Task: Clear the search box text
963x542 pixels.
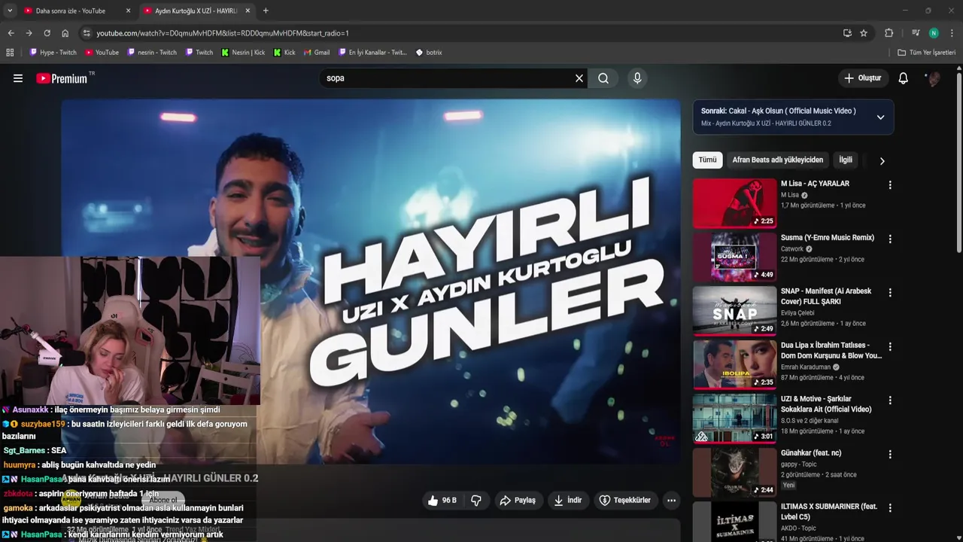Action: click(579, 78)
